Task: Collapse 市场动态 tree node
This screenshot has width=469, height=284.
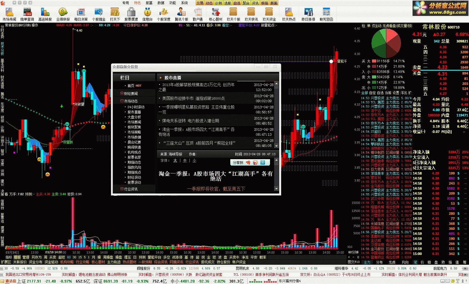Action: tap(122, 101)
